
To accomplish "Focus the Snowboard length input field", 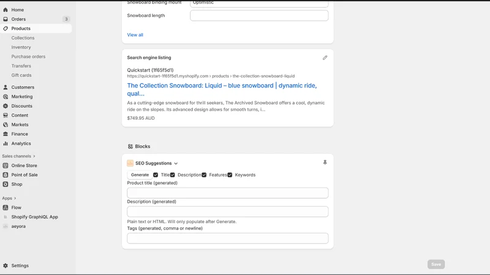I will (x=259, y=16).
